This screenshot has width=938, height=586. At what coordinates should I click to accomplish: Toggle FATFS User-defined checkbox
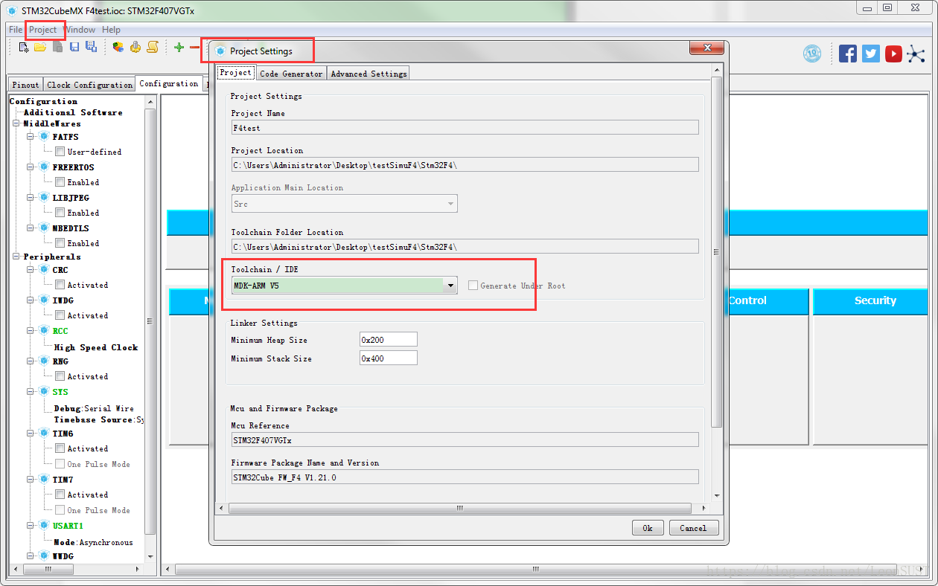pos(60,152)
